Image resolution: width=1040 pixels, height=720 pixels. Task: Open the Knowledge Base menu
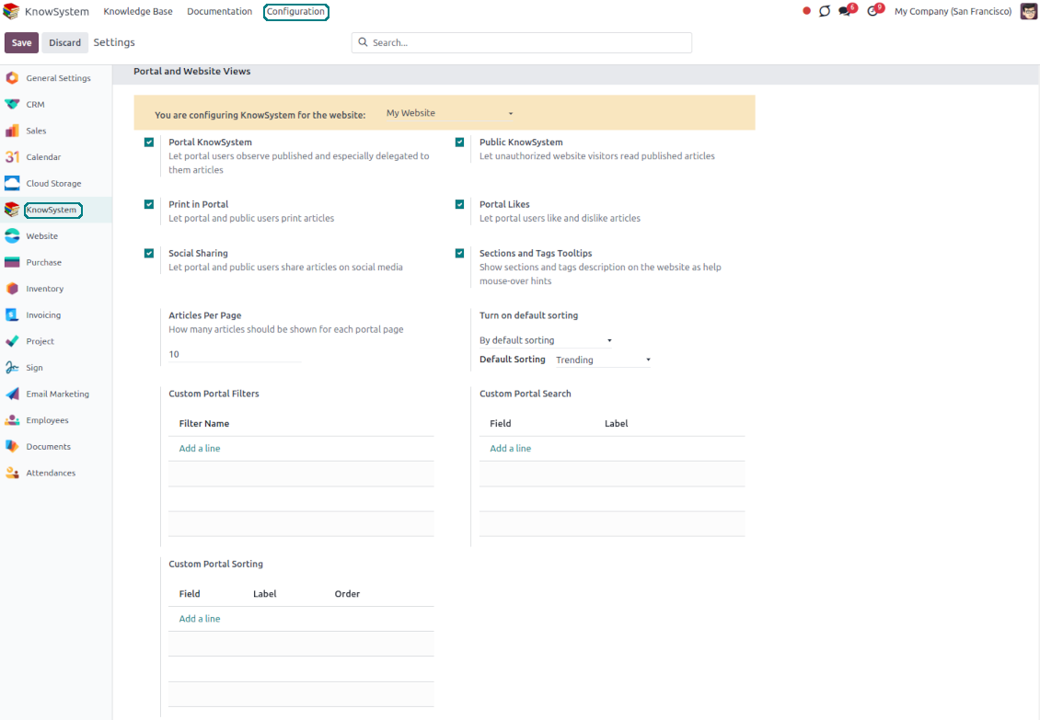138,12
